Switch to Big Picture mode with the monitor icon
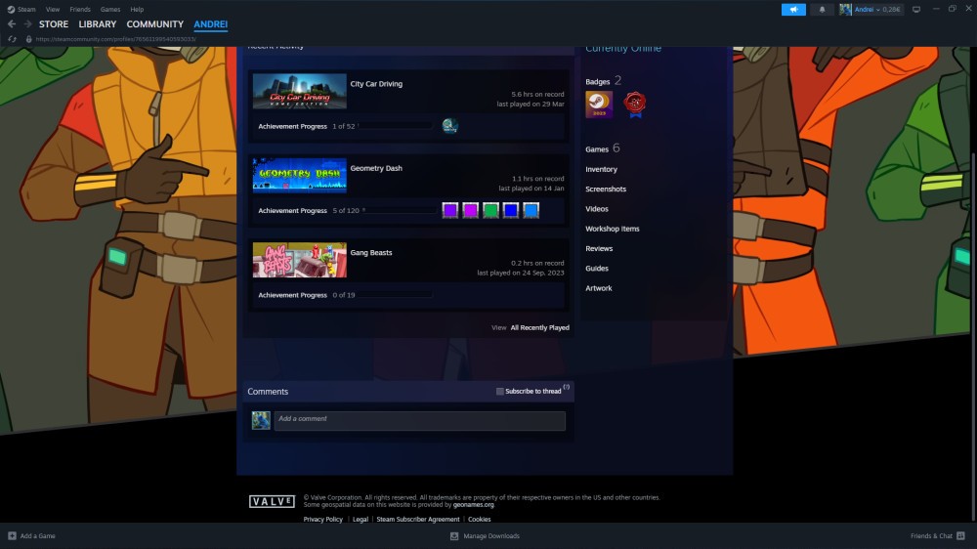The image size is (977, 549). 916,10
